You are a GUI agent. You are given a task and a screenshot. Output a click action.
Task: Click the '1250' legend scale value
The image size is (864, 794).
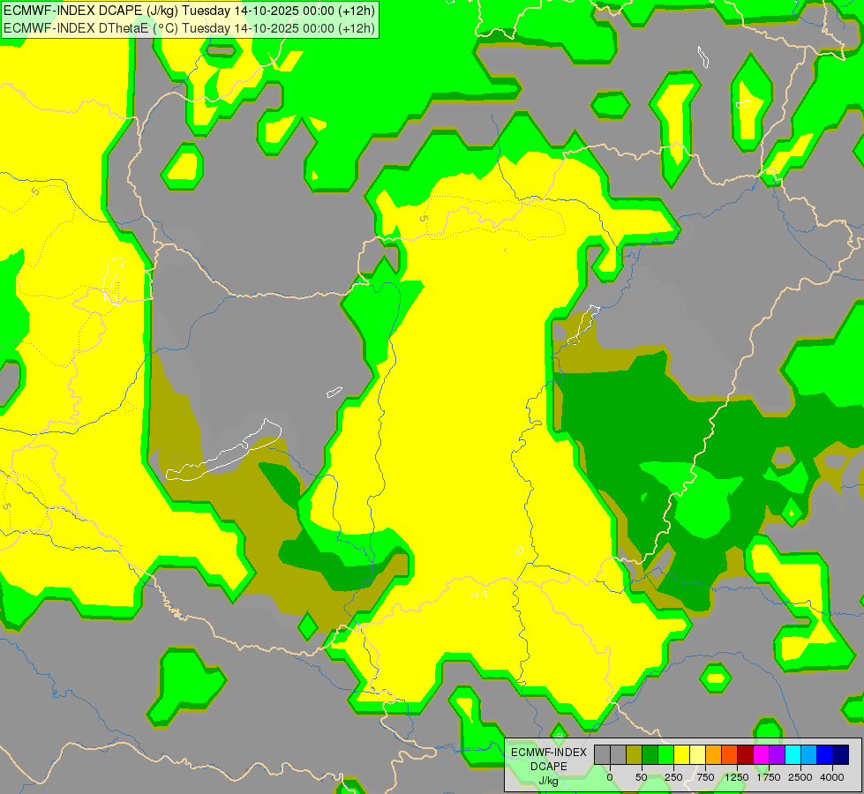click(737, 777)
